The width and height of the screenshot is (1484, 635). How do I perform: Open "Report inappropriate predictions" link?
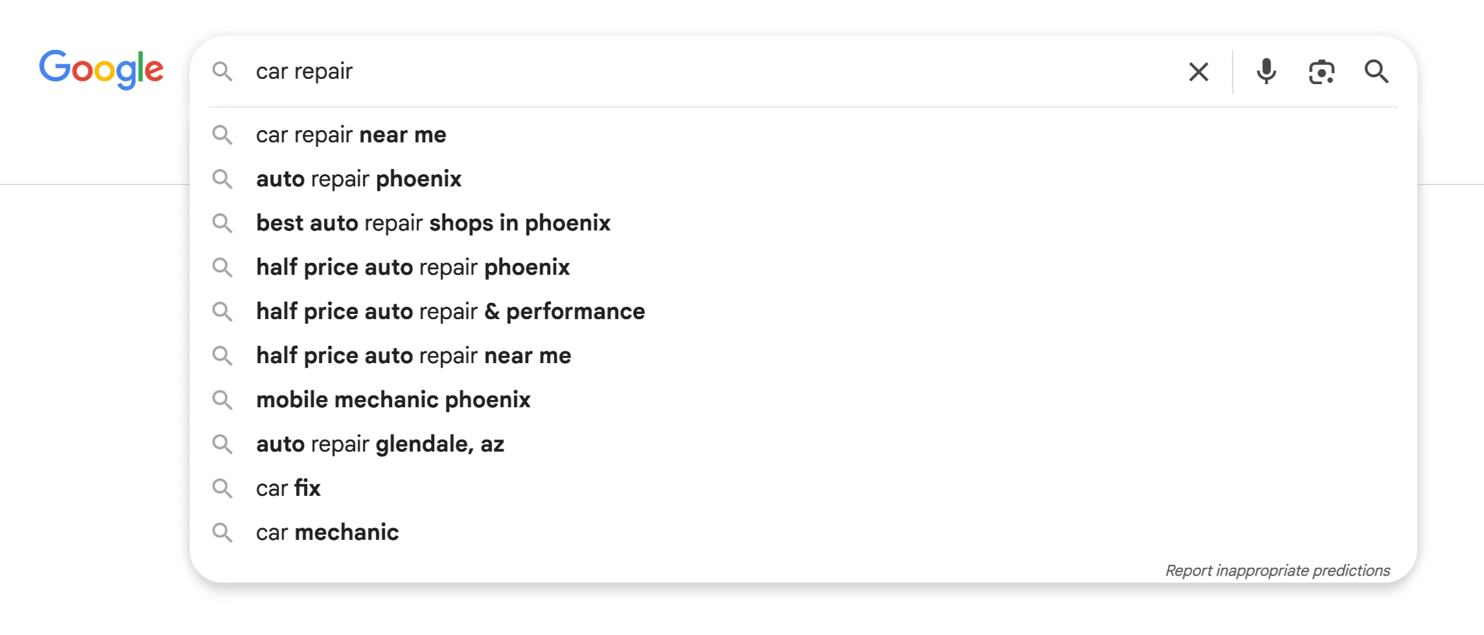(1277, 570)
